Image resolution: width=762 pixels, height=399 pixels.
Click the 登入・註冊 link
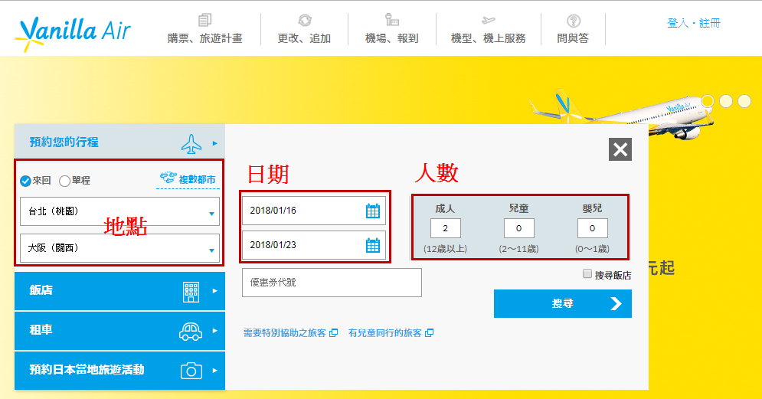point(694,23)
